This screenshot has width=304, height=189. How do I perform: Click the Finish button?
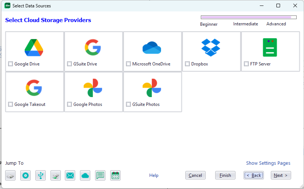click(225, 175)
